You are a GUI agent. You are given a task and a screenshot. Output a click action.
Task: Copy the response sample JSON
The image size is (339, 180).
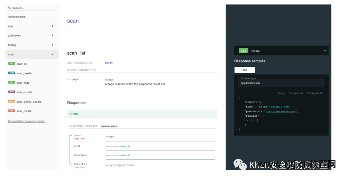click(x=281, y=93)
